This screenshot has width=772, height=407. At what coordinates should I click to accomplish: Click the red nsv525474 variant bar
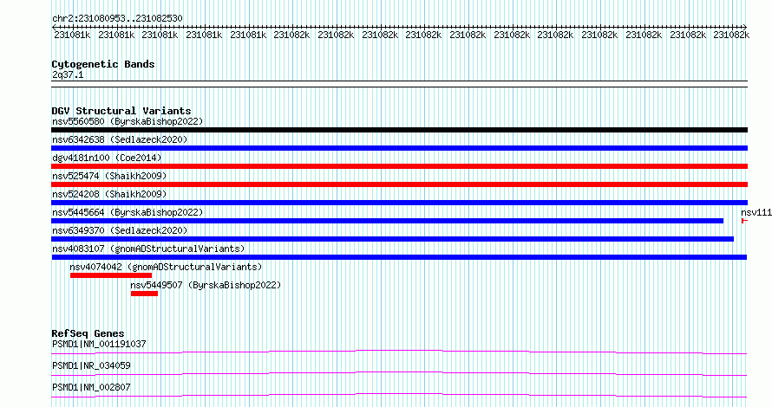tap(399, 184)
